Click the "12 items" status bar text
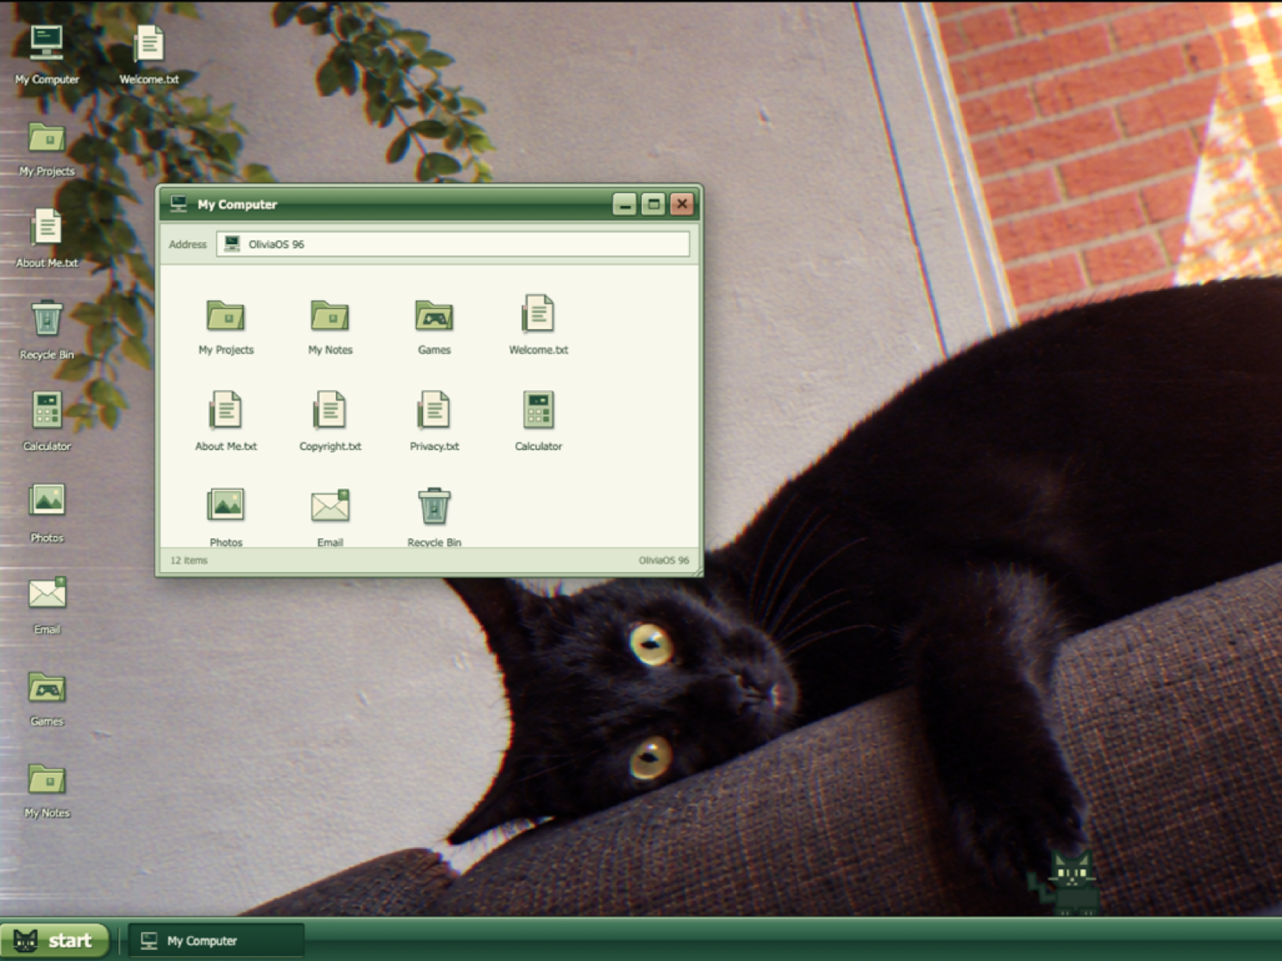 [x=188, y=561]
